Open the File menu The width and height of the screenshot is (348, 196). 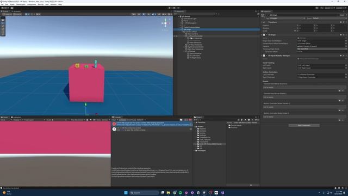point(2,4)
